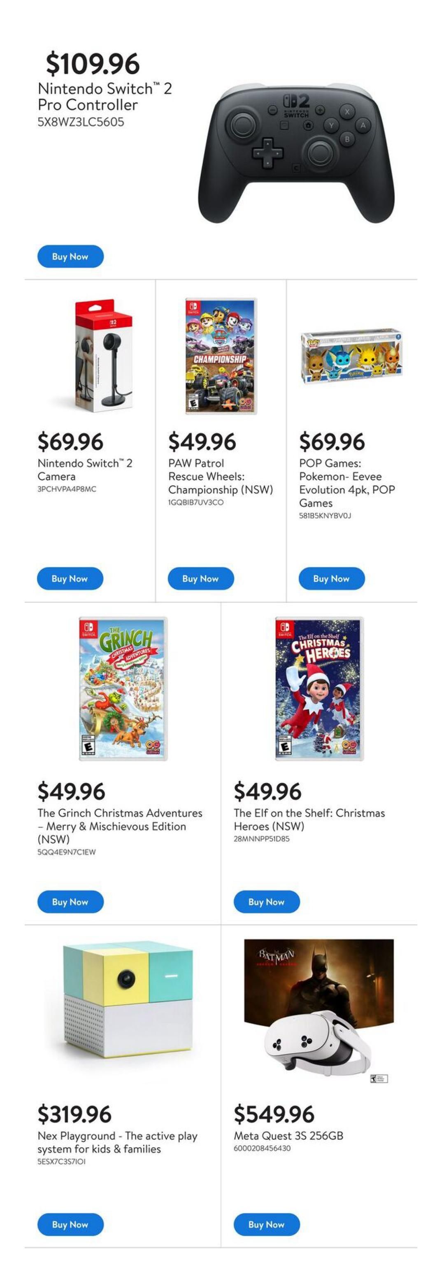The width and height of the screenshot is (444, 1282).
Task: Click Buy Now for Nex Playground
Action: click(70, 1224)
